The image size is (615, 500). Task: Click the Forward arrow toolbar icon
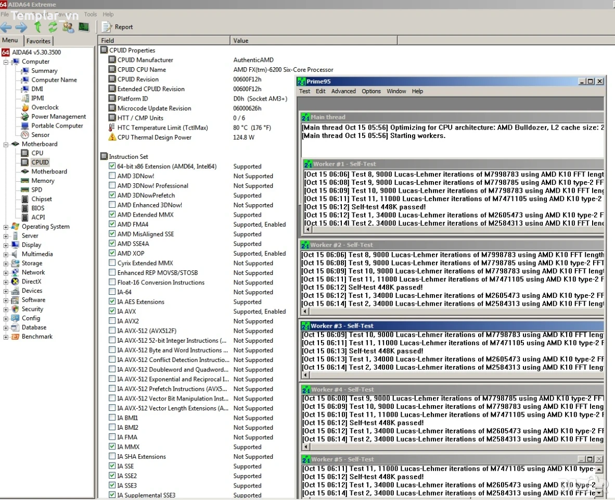click(x=21, y=27)
